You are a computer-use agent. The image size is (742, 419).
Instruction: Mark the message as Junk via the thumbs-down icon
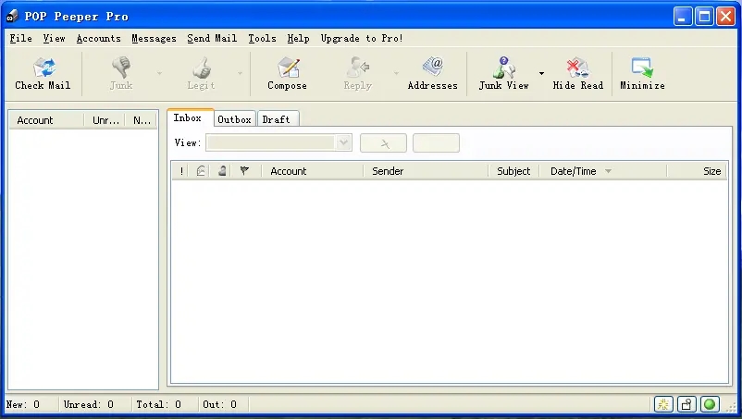coord(121,68)
